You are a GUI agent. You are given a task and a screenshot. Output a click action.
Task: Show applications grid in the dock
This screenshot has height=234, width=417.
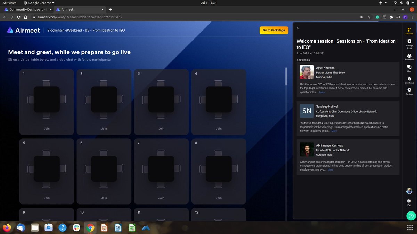coord(410,227)
